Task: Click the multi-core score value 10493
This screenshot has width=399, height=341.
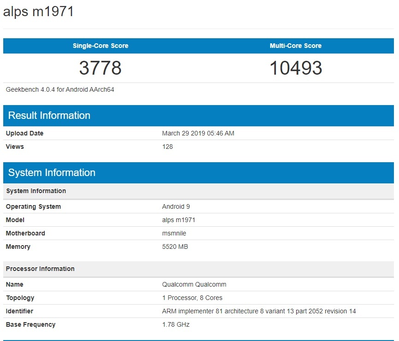Action: click(x=295, y=68)
